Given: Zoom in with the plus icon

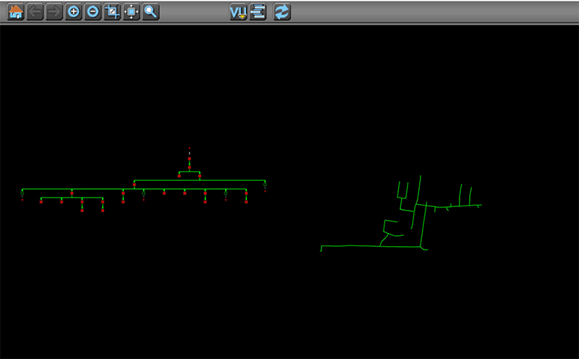Looking at the screenshot, I should (x=74, y=12).
